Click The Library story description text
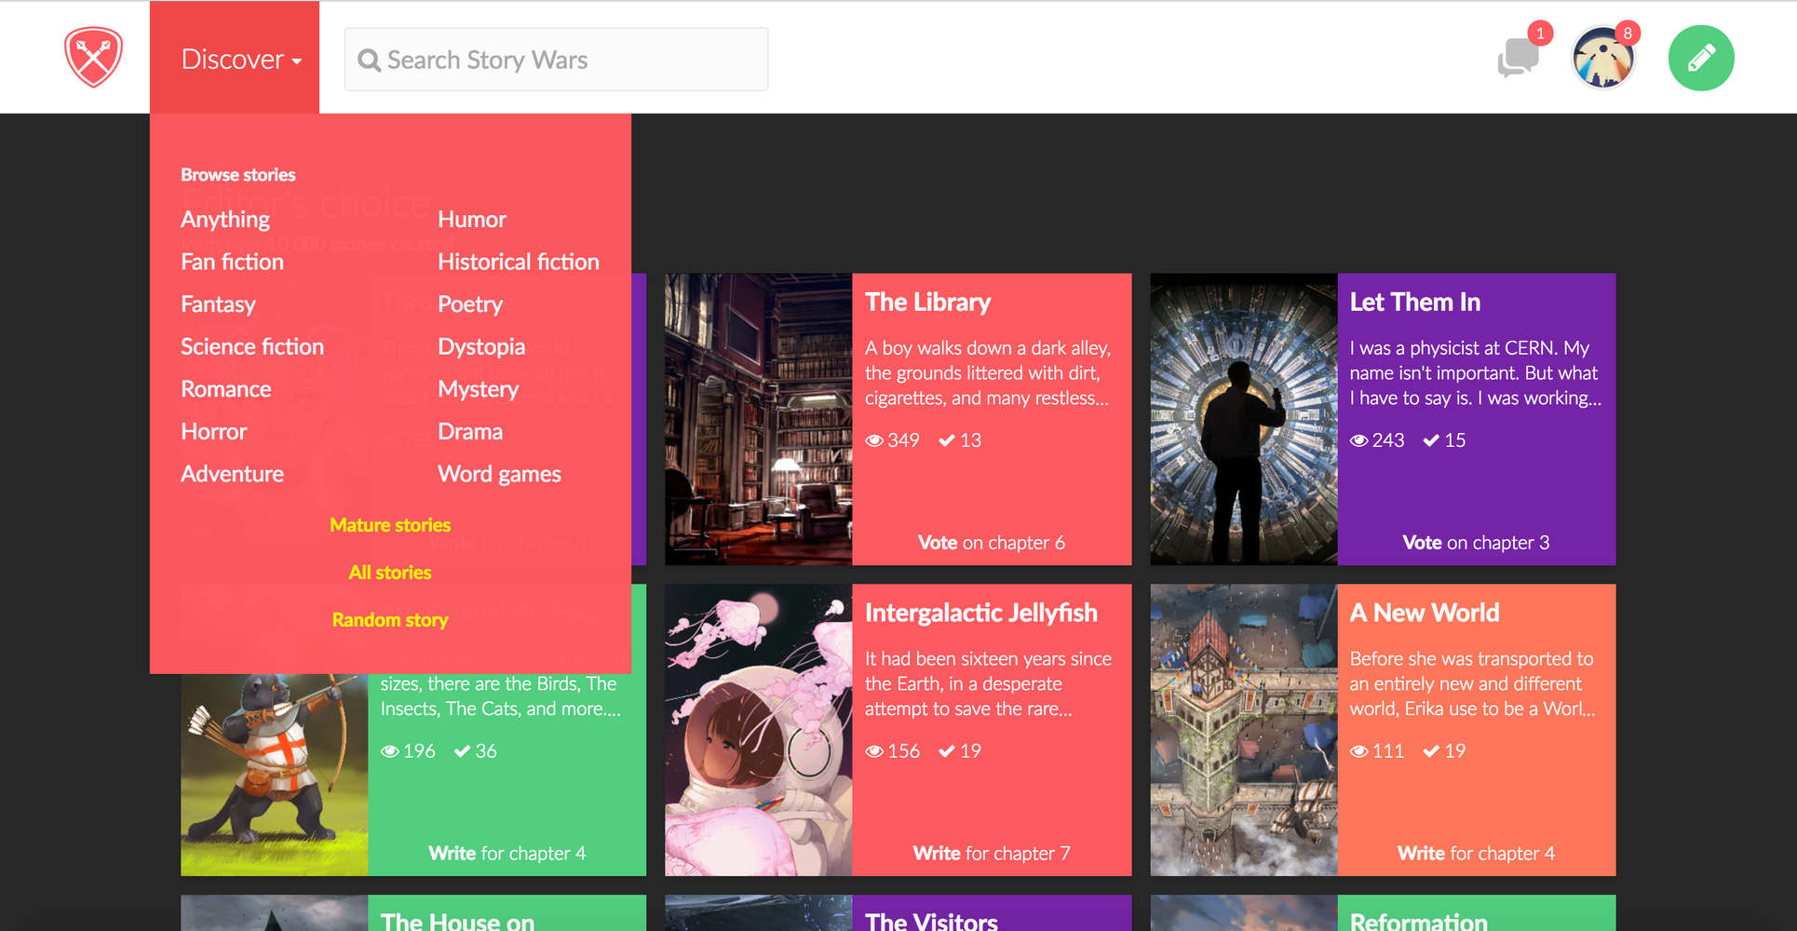Screen dimensions: 1797x931 987,373
